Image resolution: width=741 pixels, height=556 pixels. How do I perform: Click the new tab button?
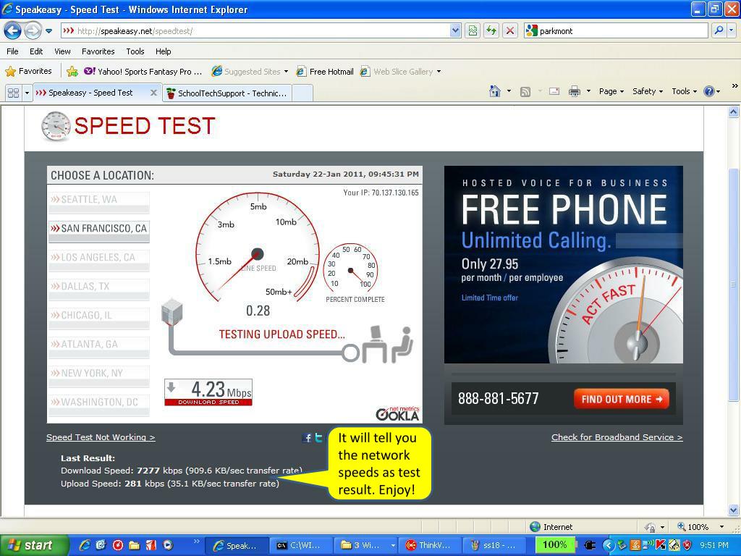tap(302, 93)
